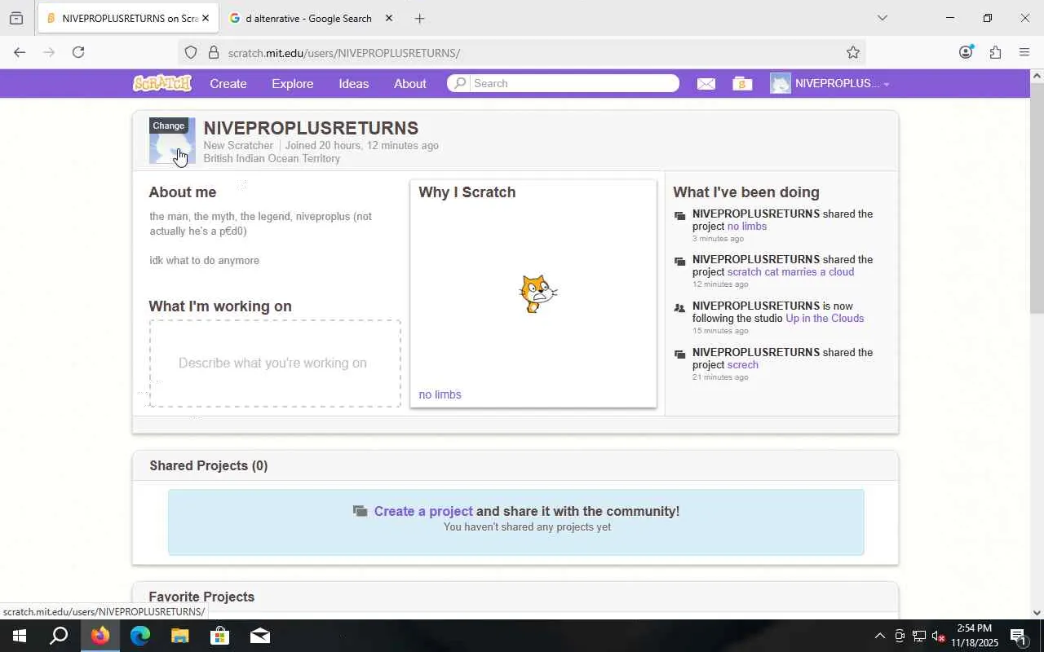Open the My Stuff folder icon
The height and width of the screenshot is (652, 1044).
pos(742,84)
